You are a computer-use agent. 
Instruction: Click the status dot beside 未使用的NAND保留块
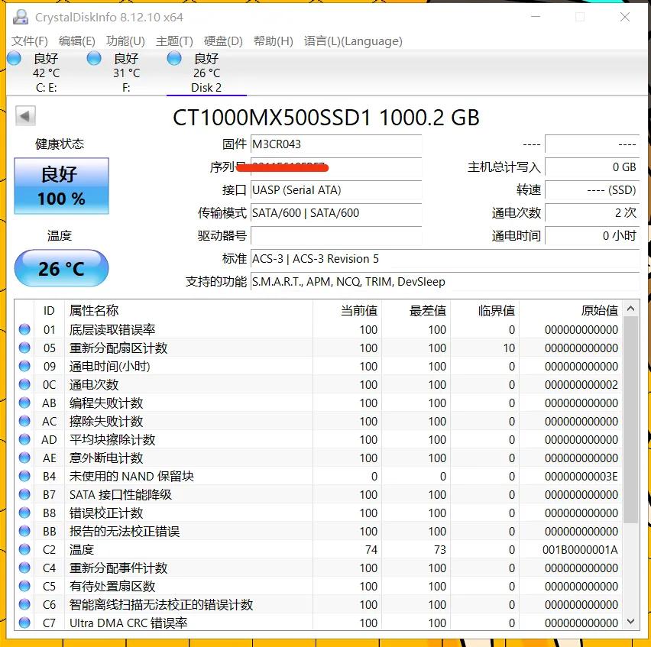[25, 476]
